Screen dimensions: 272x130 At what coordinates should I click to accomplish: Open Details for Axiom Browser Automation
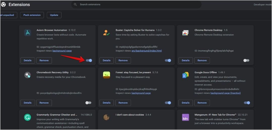28,61
